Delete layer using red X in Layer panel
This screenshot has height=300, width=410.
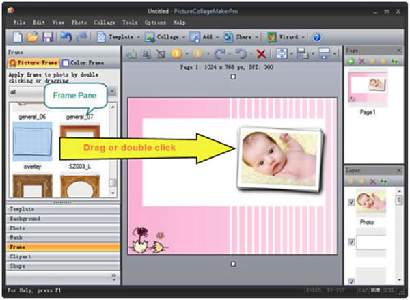pyautogui.click(x=372, y=182)
